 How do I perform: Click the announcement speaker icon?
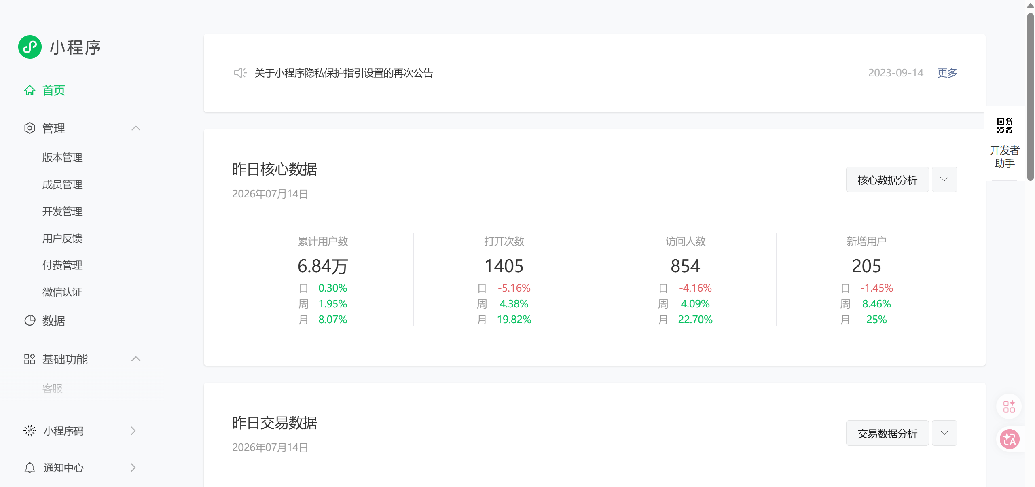coord(240,73)
